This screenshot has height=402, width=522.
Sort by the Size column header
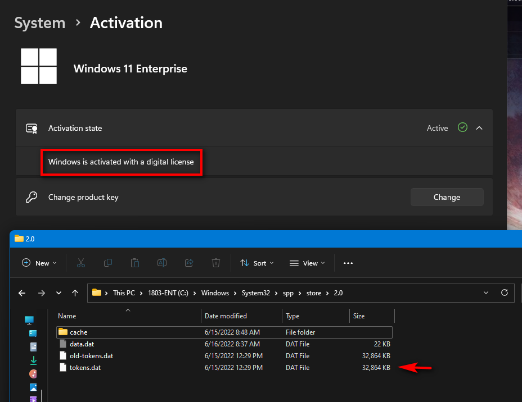[359, 316]
